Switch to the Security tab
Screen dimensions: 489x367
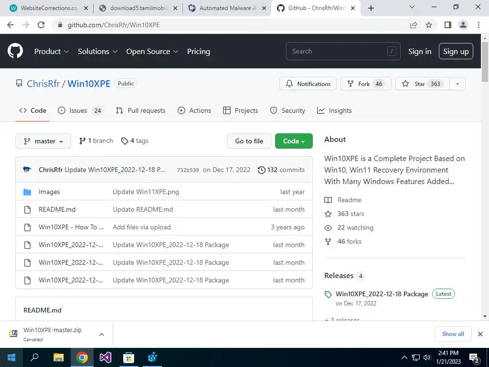tap(287, 110)
